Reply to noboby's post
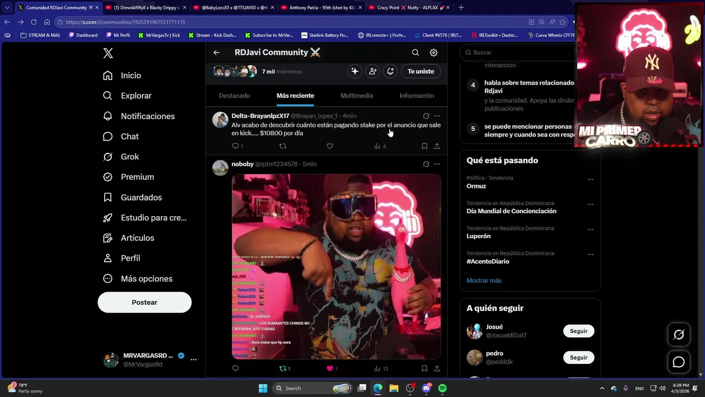Screen dimensions: 705x397 coord(235,368)
